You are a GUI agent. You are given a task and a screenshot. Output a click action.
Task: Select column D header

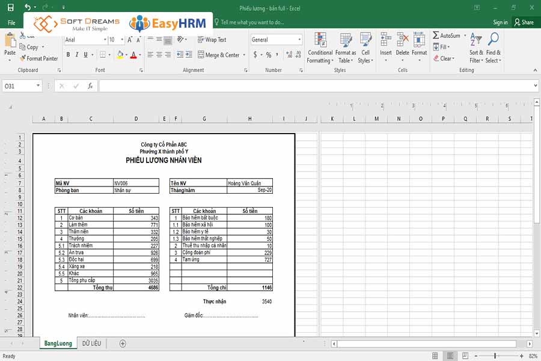136,119
